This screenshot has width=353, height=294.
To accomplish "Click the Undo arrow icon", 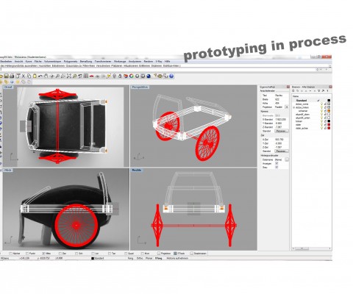I will pos(40,76).
